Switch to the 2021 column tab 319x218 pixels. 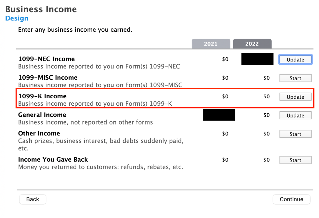point(210,44)
